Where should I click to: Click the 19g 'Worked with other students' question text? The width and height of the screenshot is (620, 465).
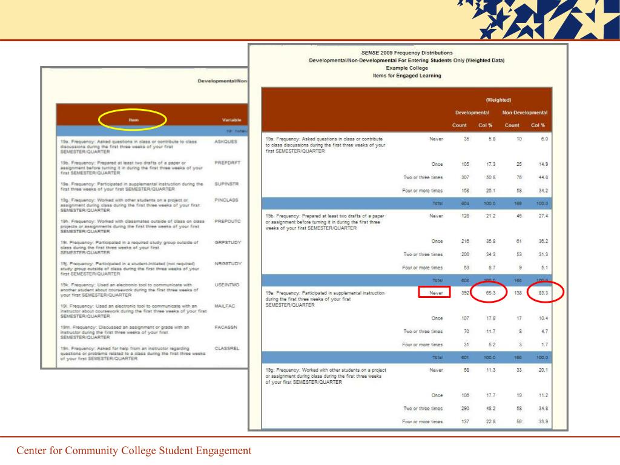click(x=326, y=377)
